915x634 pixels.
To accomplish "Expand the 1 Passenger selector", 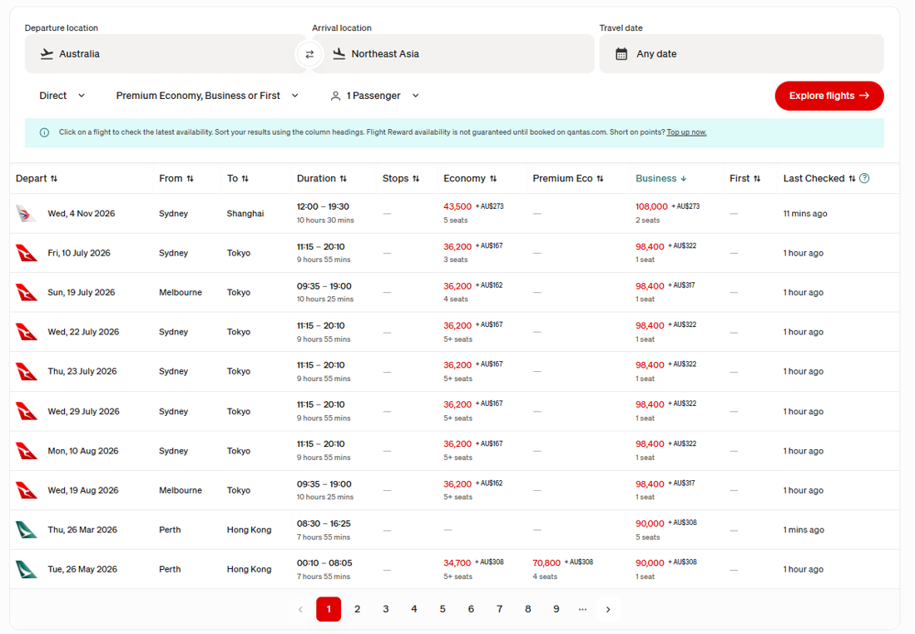I will 375,96.
